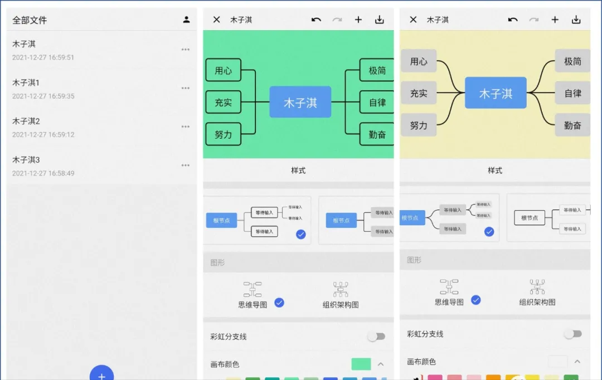
Task: Collapse 画布颜色 chevron in yellow-canvas panel
Action: [x=577, y=362]
